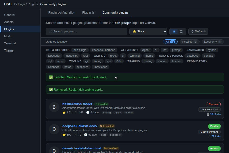
Task: Switch to list view layout
Action: pos(174,31)
